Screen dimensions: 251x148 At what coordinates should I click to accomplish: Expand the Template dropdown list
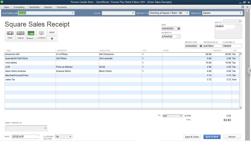[x=241, y=13]
